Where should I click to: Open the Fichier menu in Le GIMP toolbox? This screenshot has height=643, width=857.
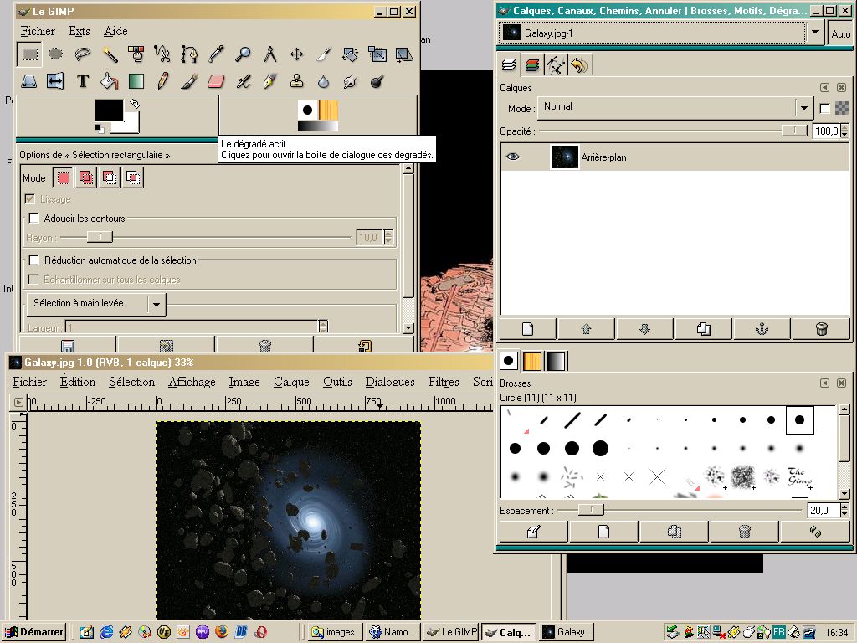coord(38,31)
